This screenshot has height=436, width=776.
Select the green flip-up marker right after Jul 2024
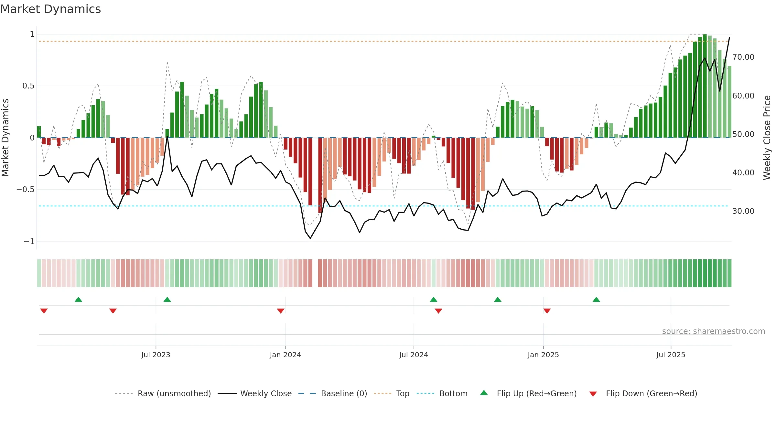(x=434, y=299)
